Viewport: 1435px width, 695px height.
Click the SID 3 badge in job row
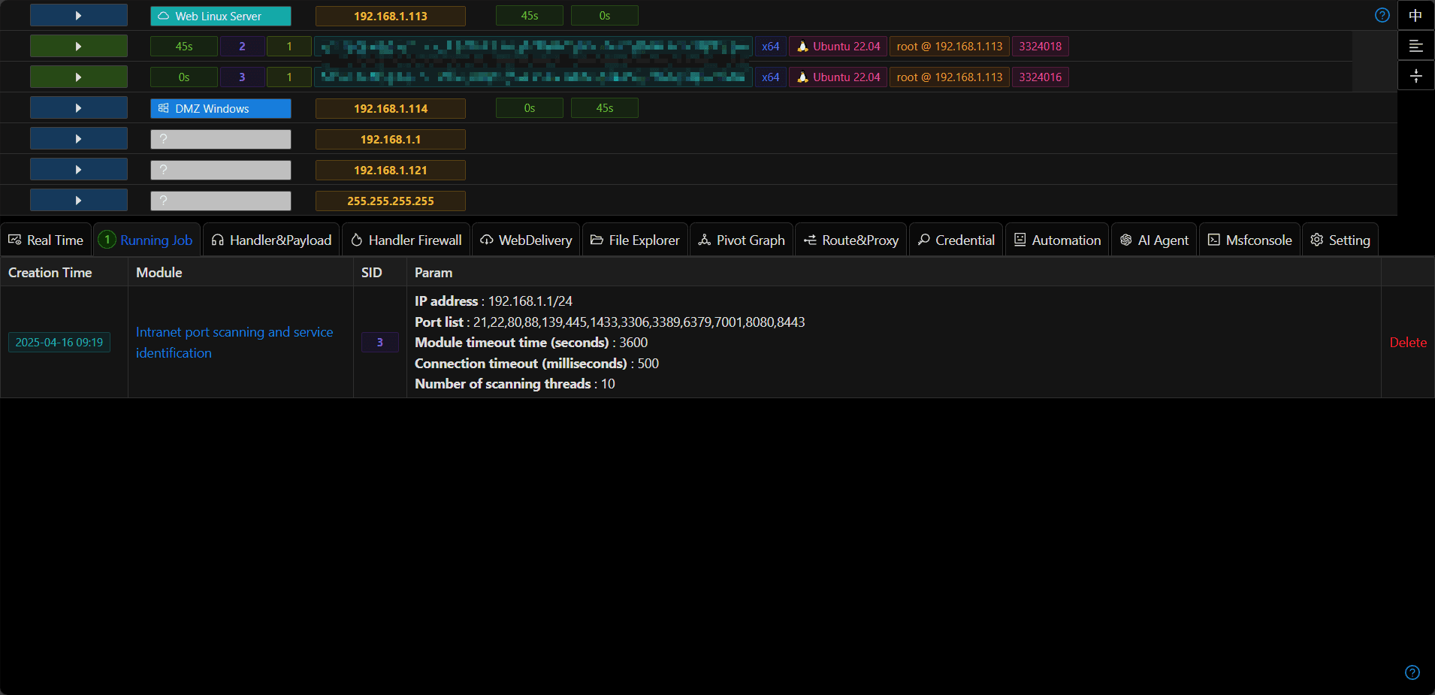point(380,343)
